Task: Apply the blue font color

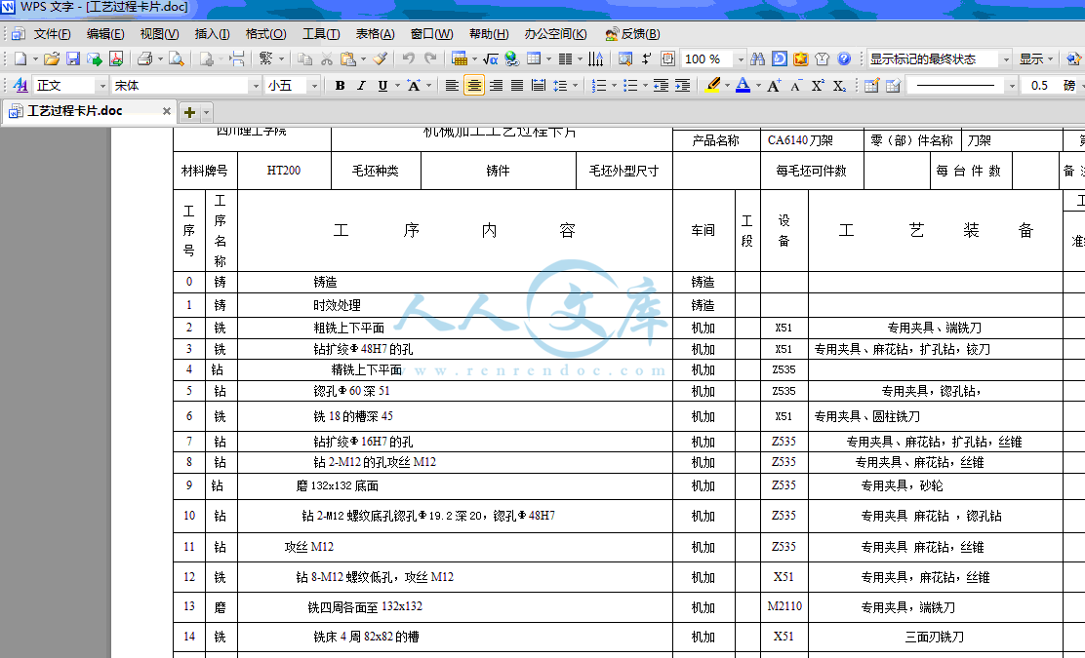Action: [x=743, y=86]
